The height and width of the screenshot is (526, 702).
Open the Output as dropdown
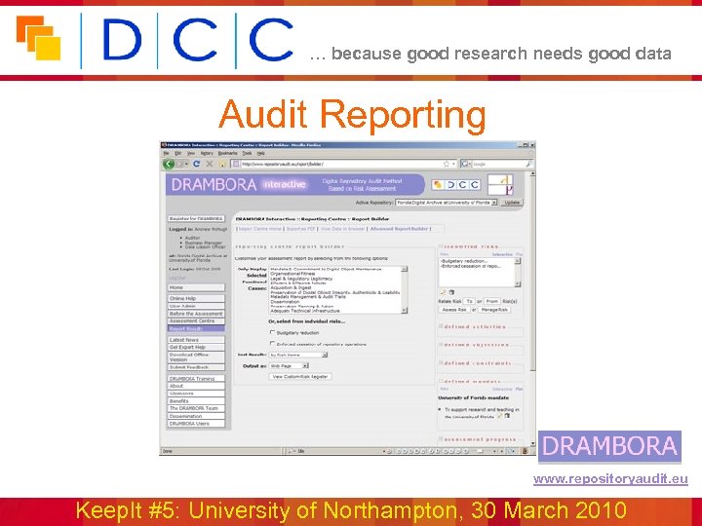tap(289, 366)
